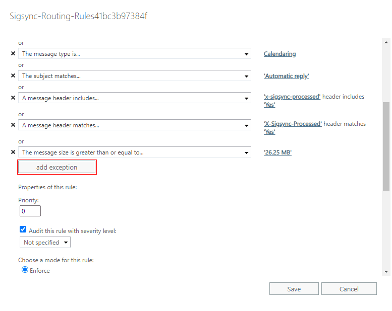Cancel editing the rule

pyautogui.click(x=349, y=289)
